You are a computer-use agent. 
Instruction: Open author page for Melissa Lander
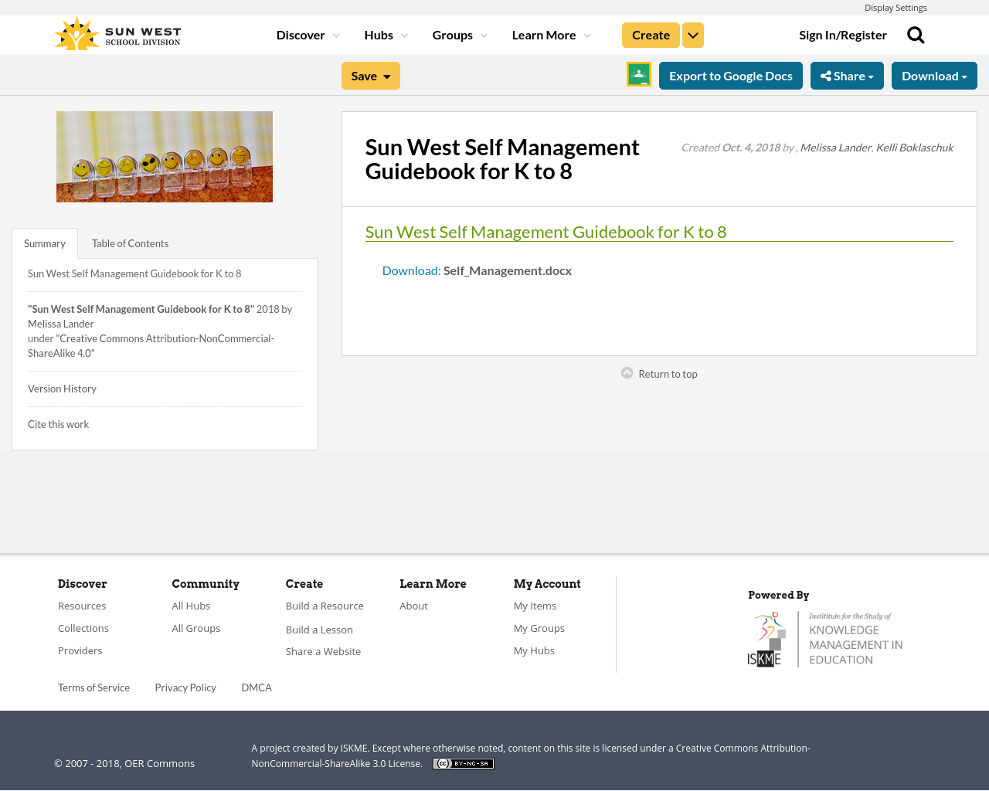835,145
